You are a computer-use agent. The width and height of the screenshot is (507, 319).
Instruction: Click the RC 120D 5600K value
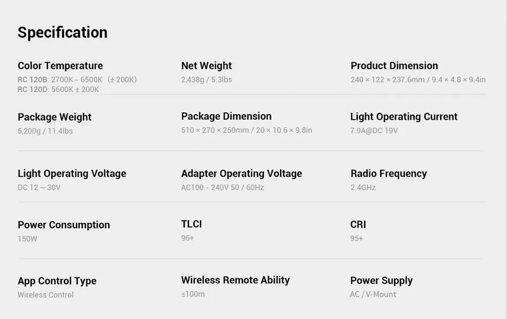point(58,89)
